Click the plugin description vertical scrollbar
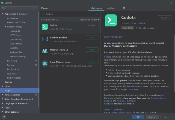 (174, 63)
